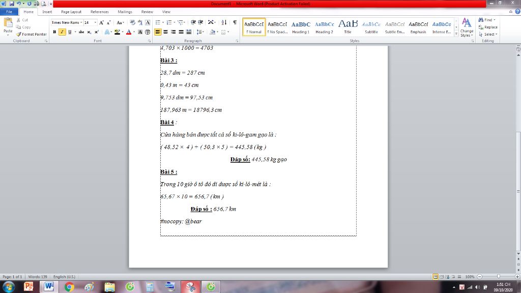The image size is (521, 293).
Task: Open the File tab
Action: coord(9,12)
